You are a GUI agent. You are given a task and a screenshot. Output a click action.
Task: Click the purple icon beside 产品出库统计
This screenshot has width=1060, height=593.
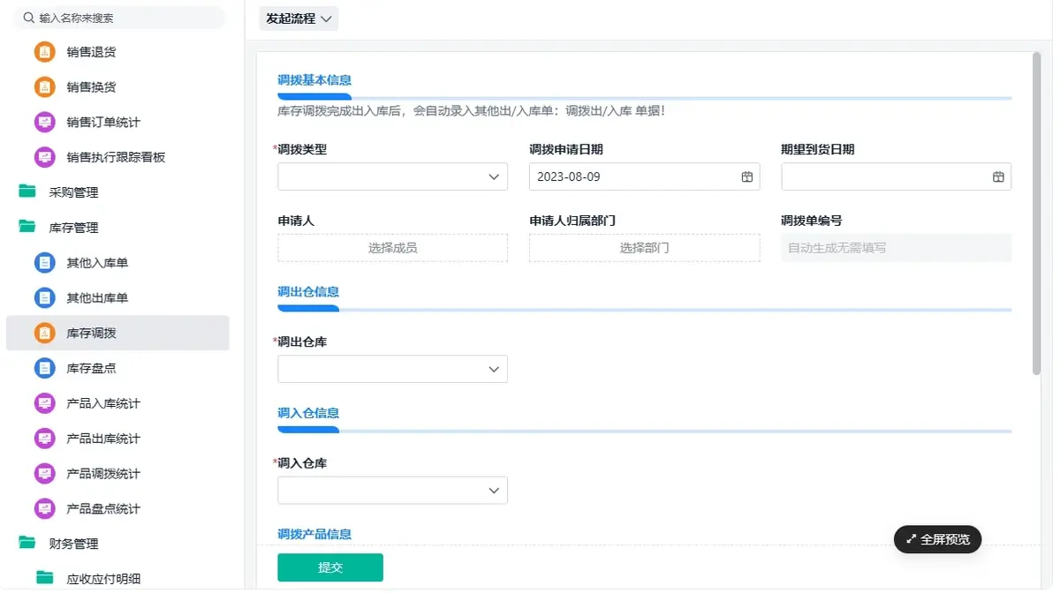tap(44, 439)
